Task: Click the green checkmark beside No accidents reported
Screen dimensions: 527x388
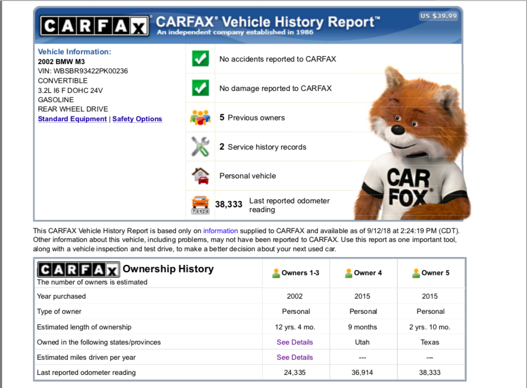Action: pos(200,59)
